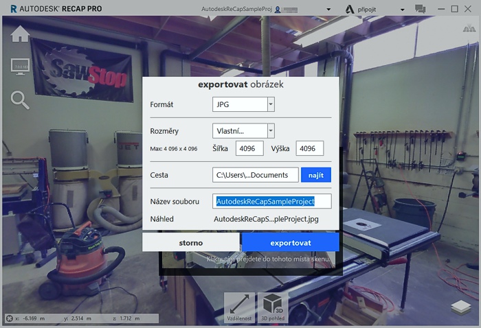Open the layers stack icon bottom right
The width and height of the screenshot is (481, 328).
click(461, 307)
